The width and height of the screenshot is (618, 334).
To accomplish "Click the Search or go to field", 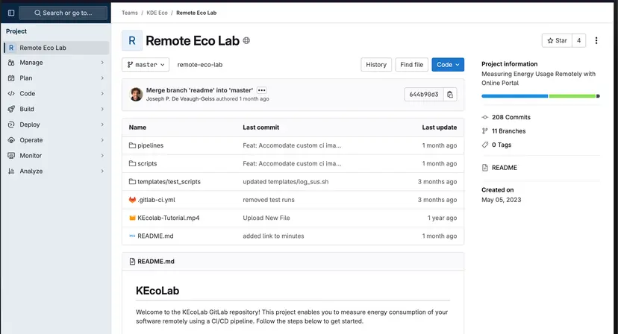I will click(63, 13).
